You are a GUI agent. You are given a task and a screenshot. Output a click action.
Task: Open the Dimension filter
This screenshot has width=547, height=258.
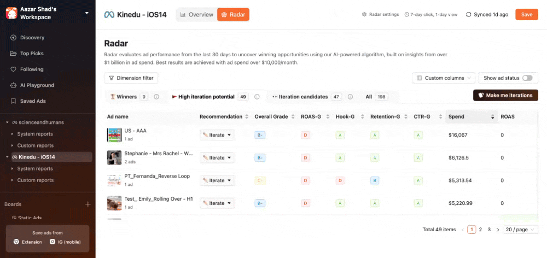coord(131,78)
